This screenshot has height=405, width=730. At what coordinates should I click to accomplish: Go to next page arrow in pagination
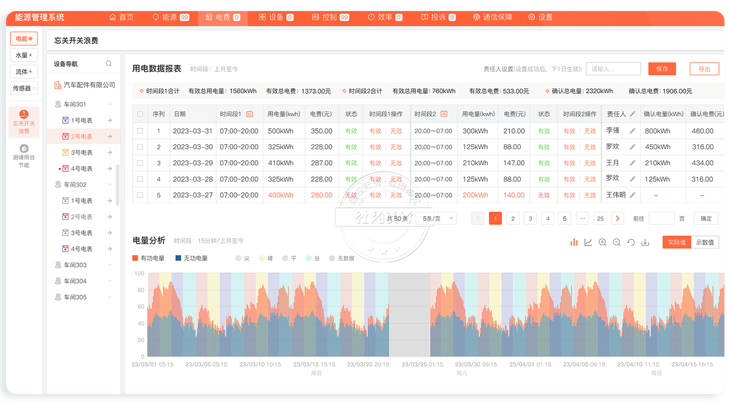[x=617, y=218]
